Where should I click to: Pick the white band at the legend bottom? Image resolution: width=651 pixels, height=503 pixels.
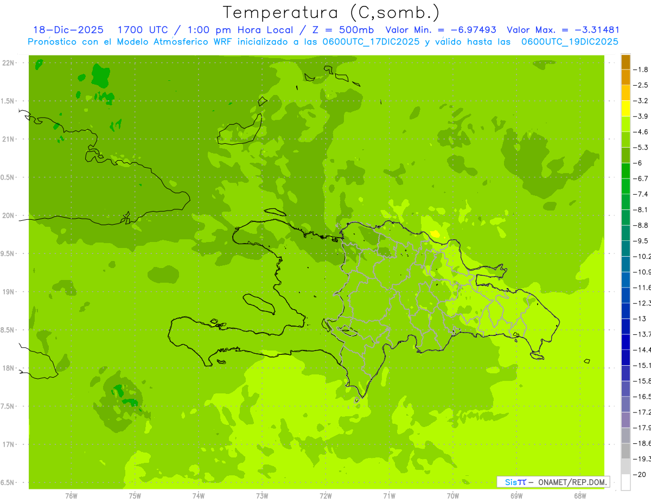point(626,482)
